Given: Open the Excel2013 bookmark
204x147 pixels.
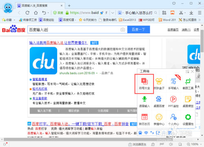Looking at the screenshot, I should [x=127, y=20].
